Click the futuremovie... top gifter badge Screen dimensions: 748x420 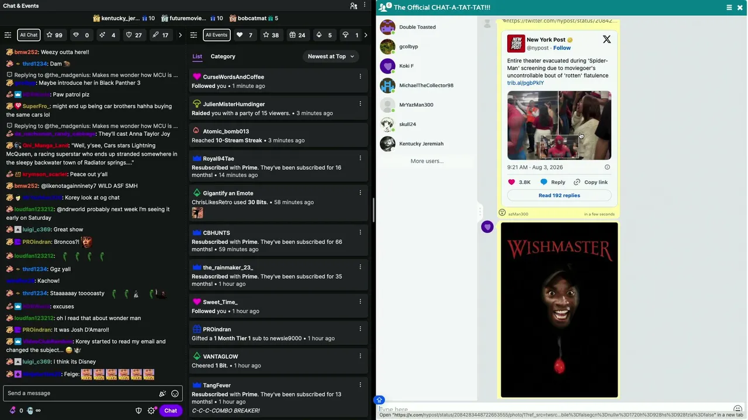point(192,18)
